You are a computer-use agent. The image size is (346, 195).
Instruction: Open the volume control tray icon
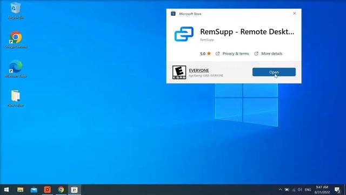coord(300,190)
